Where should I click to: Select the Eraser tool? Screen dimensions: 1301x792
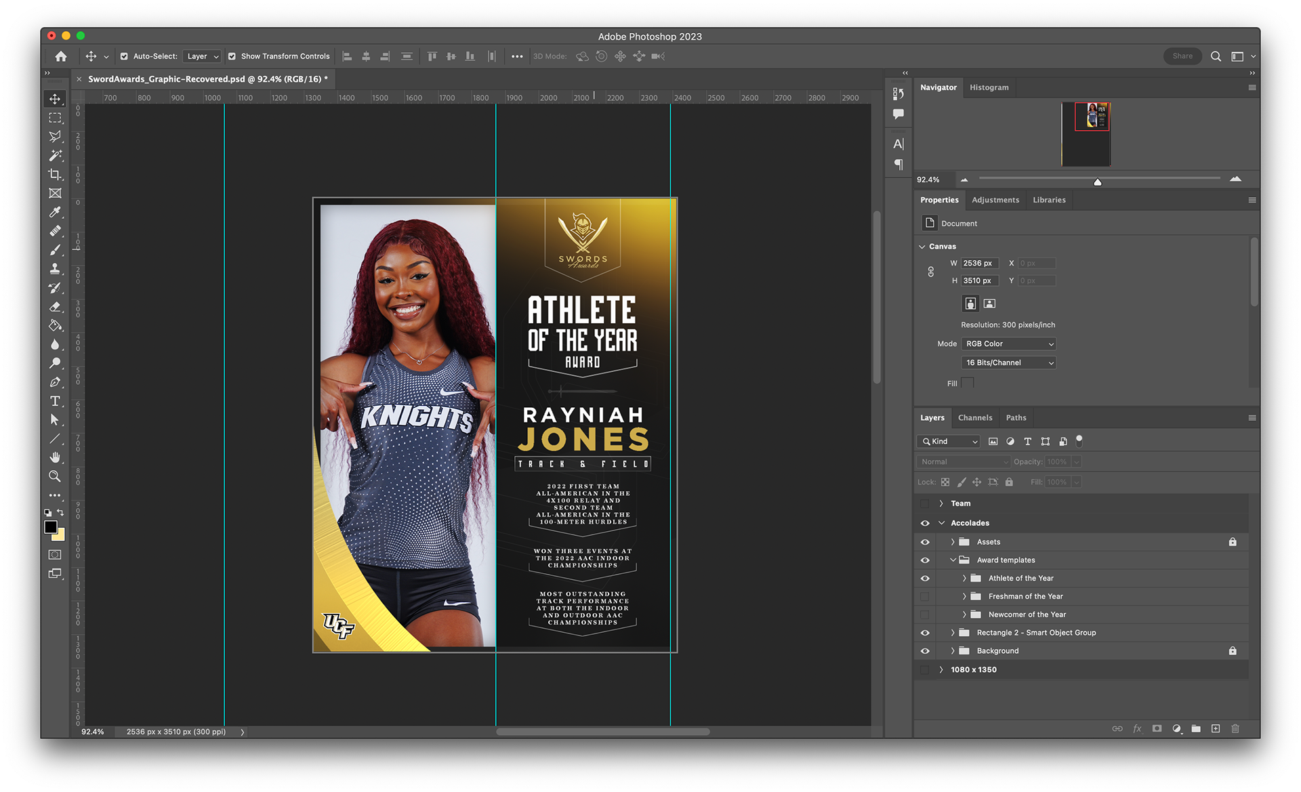click(55, 307)
